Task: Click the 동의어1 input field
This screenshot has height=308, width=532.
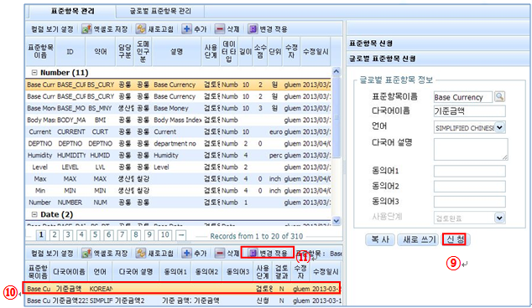Action: point(470,171)
